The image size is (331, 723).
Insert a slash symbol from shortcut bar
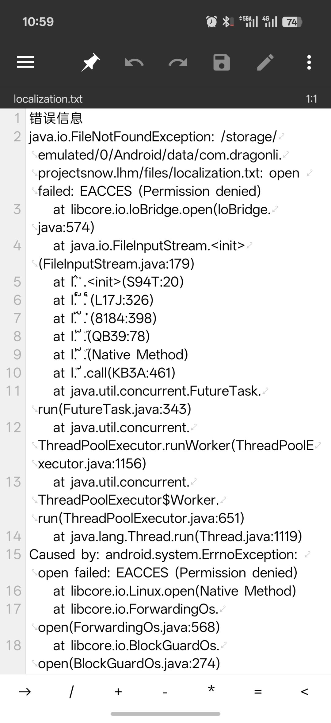click(x=71, y=692)
